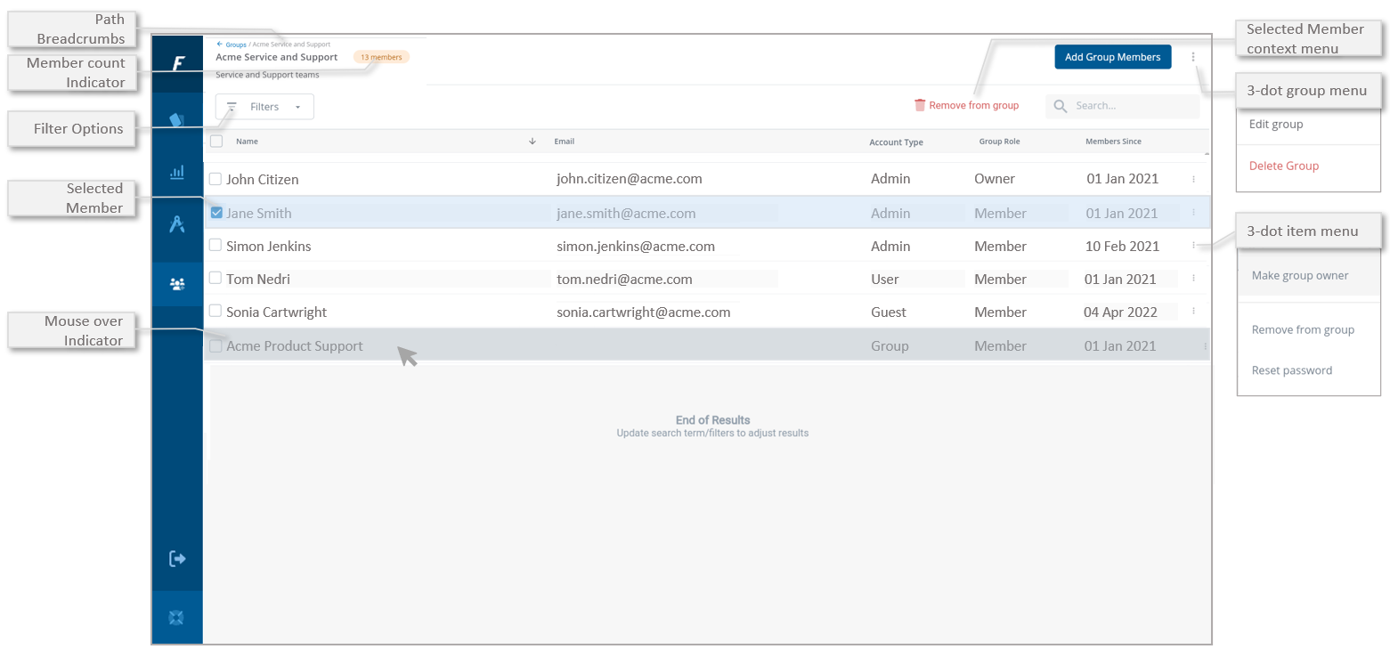Go back via the Groups breadcrumb link

234,44
